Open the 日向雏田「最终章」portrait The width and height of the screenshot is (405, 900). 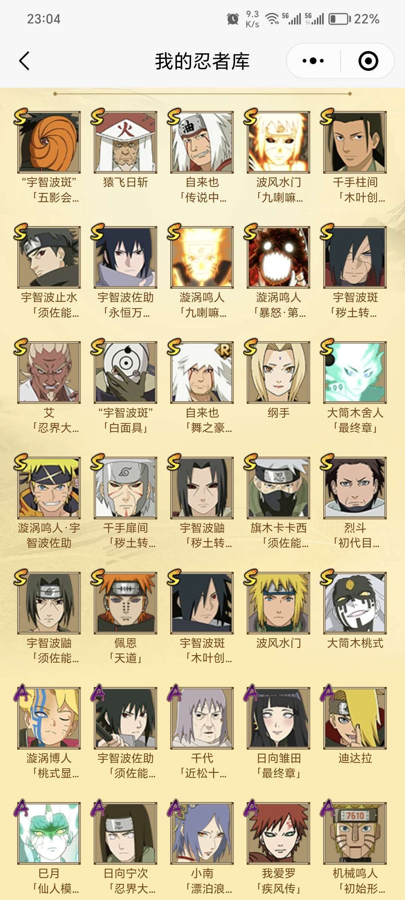point(279,718)
